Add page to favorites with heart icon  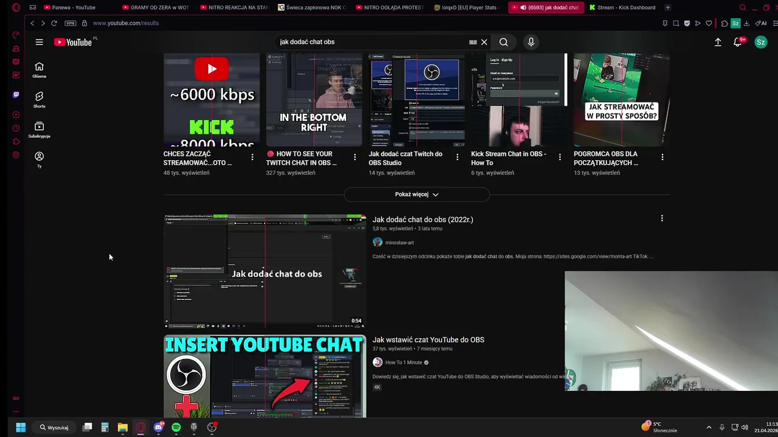[x=709, y=23]
